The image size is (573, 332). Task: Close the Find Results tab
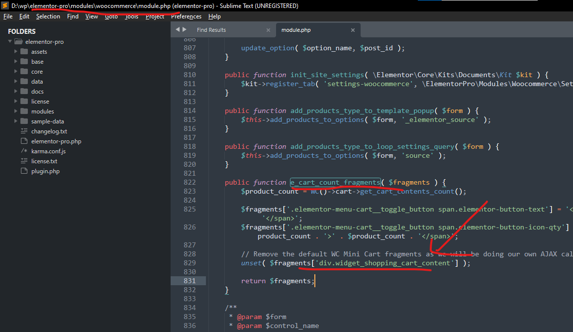point(268,30)
